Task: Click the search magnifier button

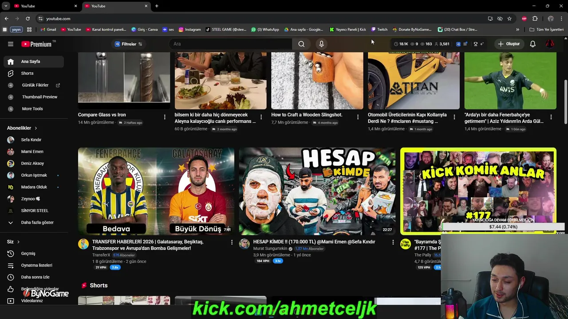Action: click(x=301, y=44)
